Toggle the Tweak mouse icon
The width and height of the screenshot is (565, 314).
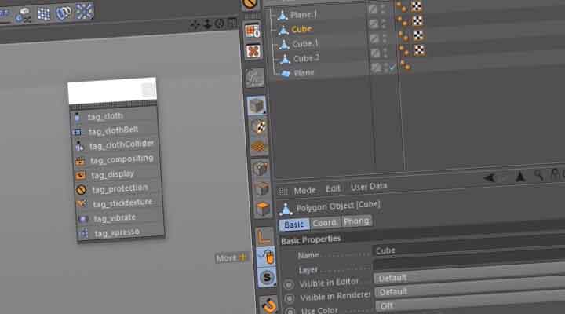(266, 257)
